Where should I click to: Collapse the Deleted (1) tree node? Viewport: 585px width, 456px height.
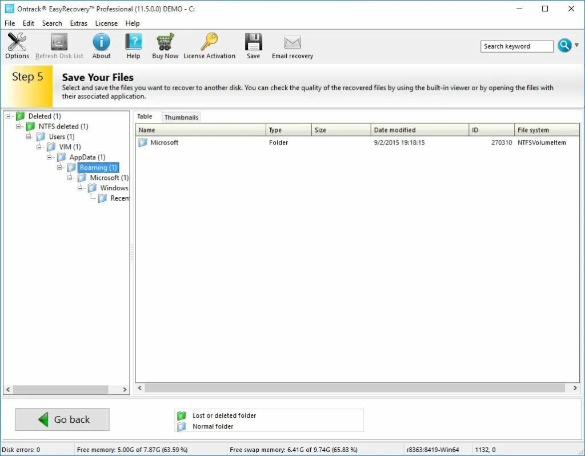coord(8,116)
